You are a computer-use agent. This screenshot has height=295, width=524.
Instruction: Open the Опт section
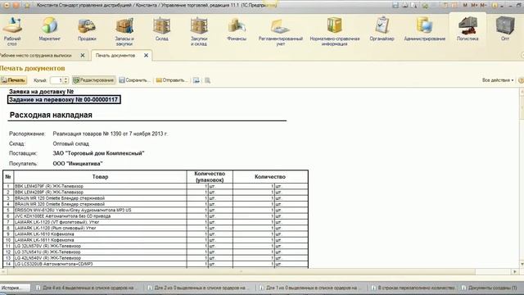505,29
